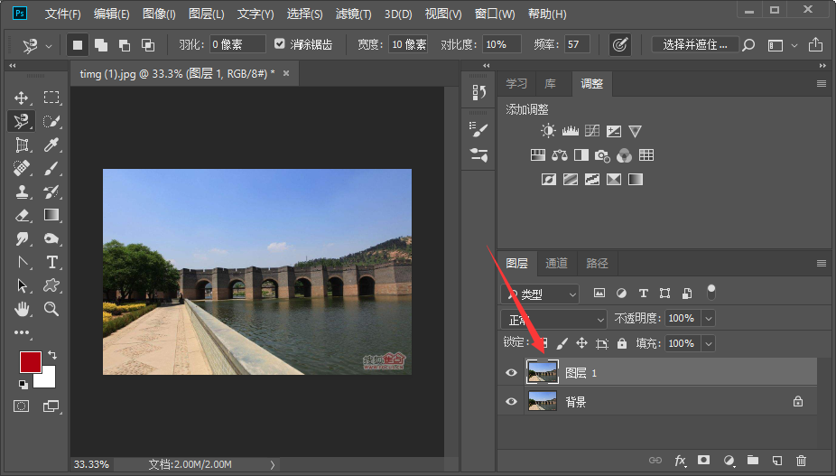Select the Spot Healing Brush tool
Screen dimensions: 836x476
[x=22, y=168]
